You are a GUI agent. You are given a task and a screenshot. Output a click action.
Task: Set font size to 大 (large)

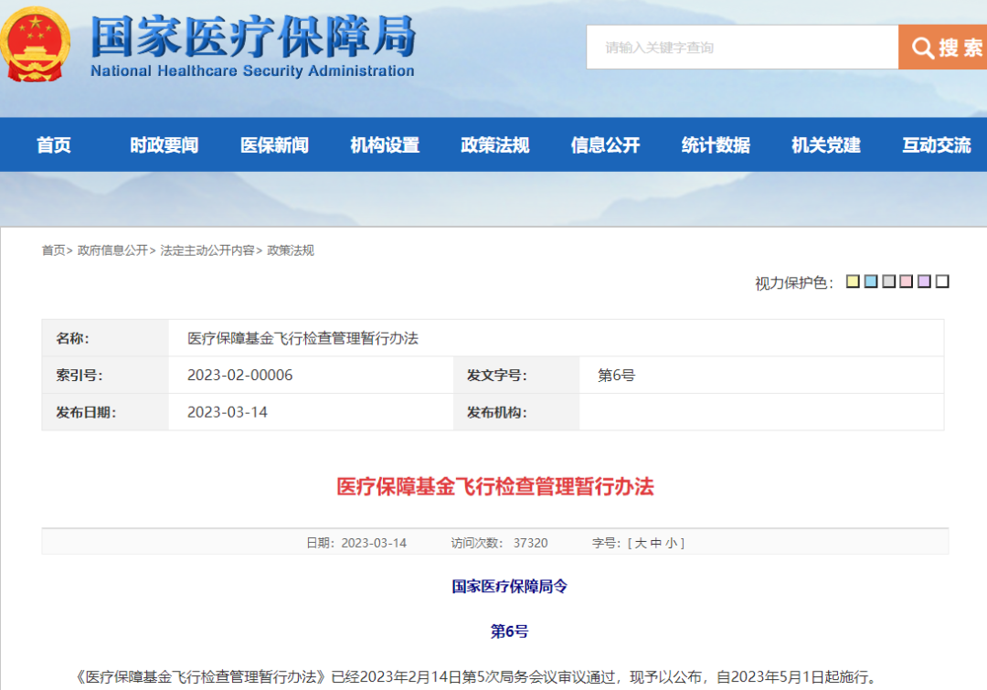(x=641, y=543)
